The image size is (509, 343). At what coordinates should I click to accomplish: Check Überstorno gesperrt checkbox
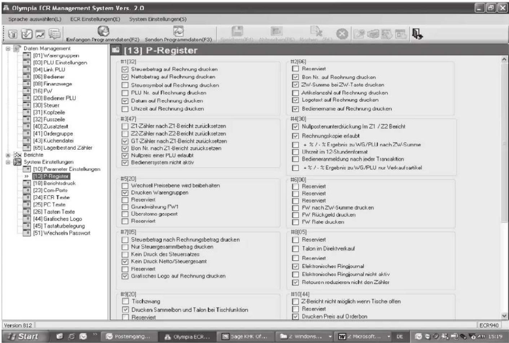coord(125,214)
